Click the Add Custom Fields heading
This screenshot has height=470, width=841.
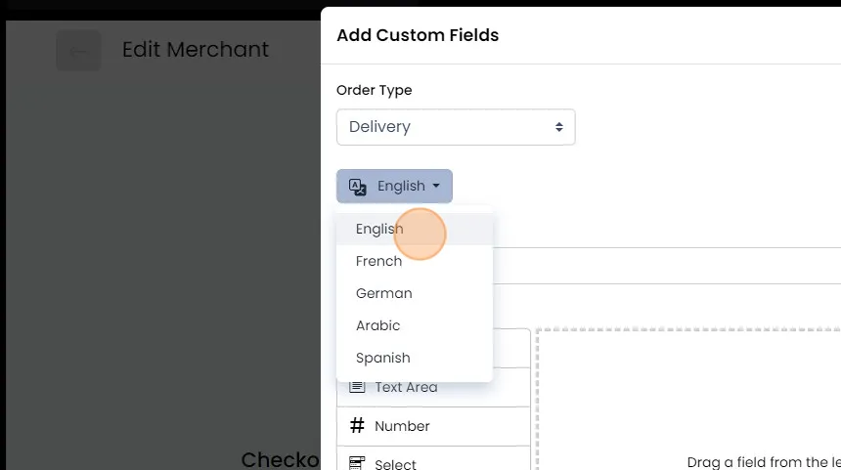tap(418, 35)
